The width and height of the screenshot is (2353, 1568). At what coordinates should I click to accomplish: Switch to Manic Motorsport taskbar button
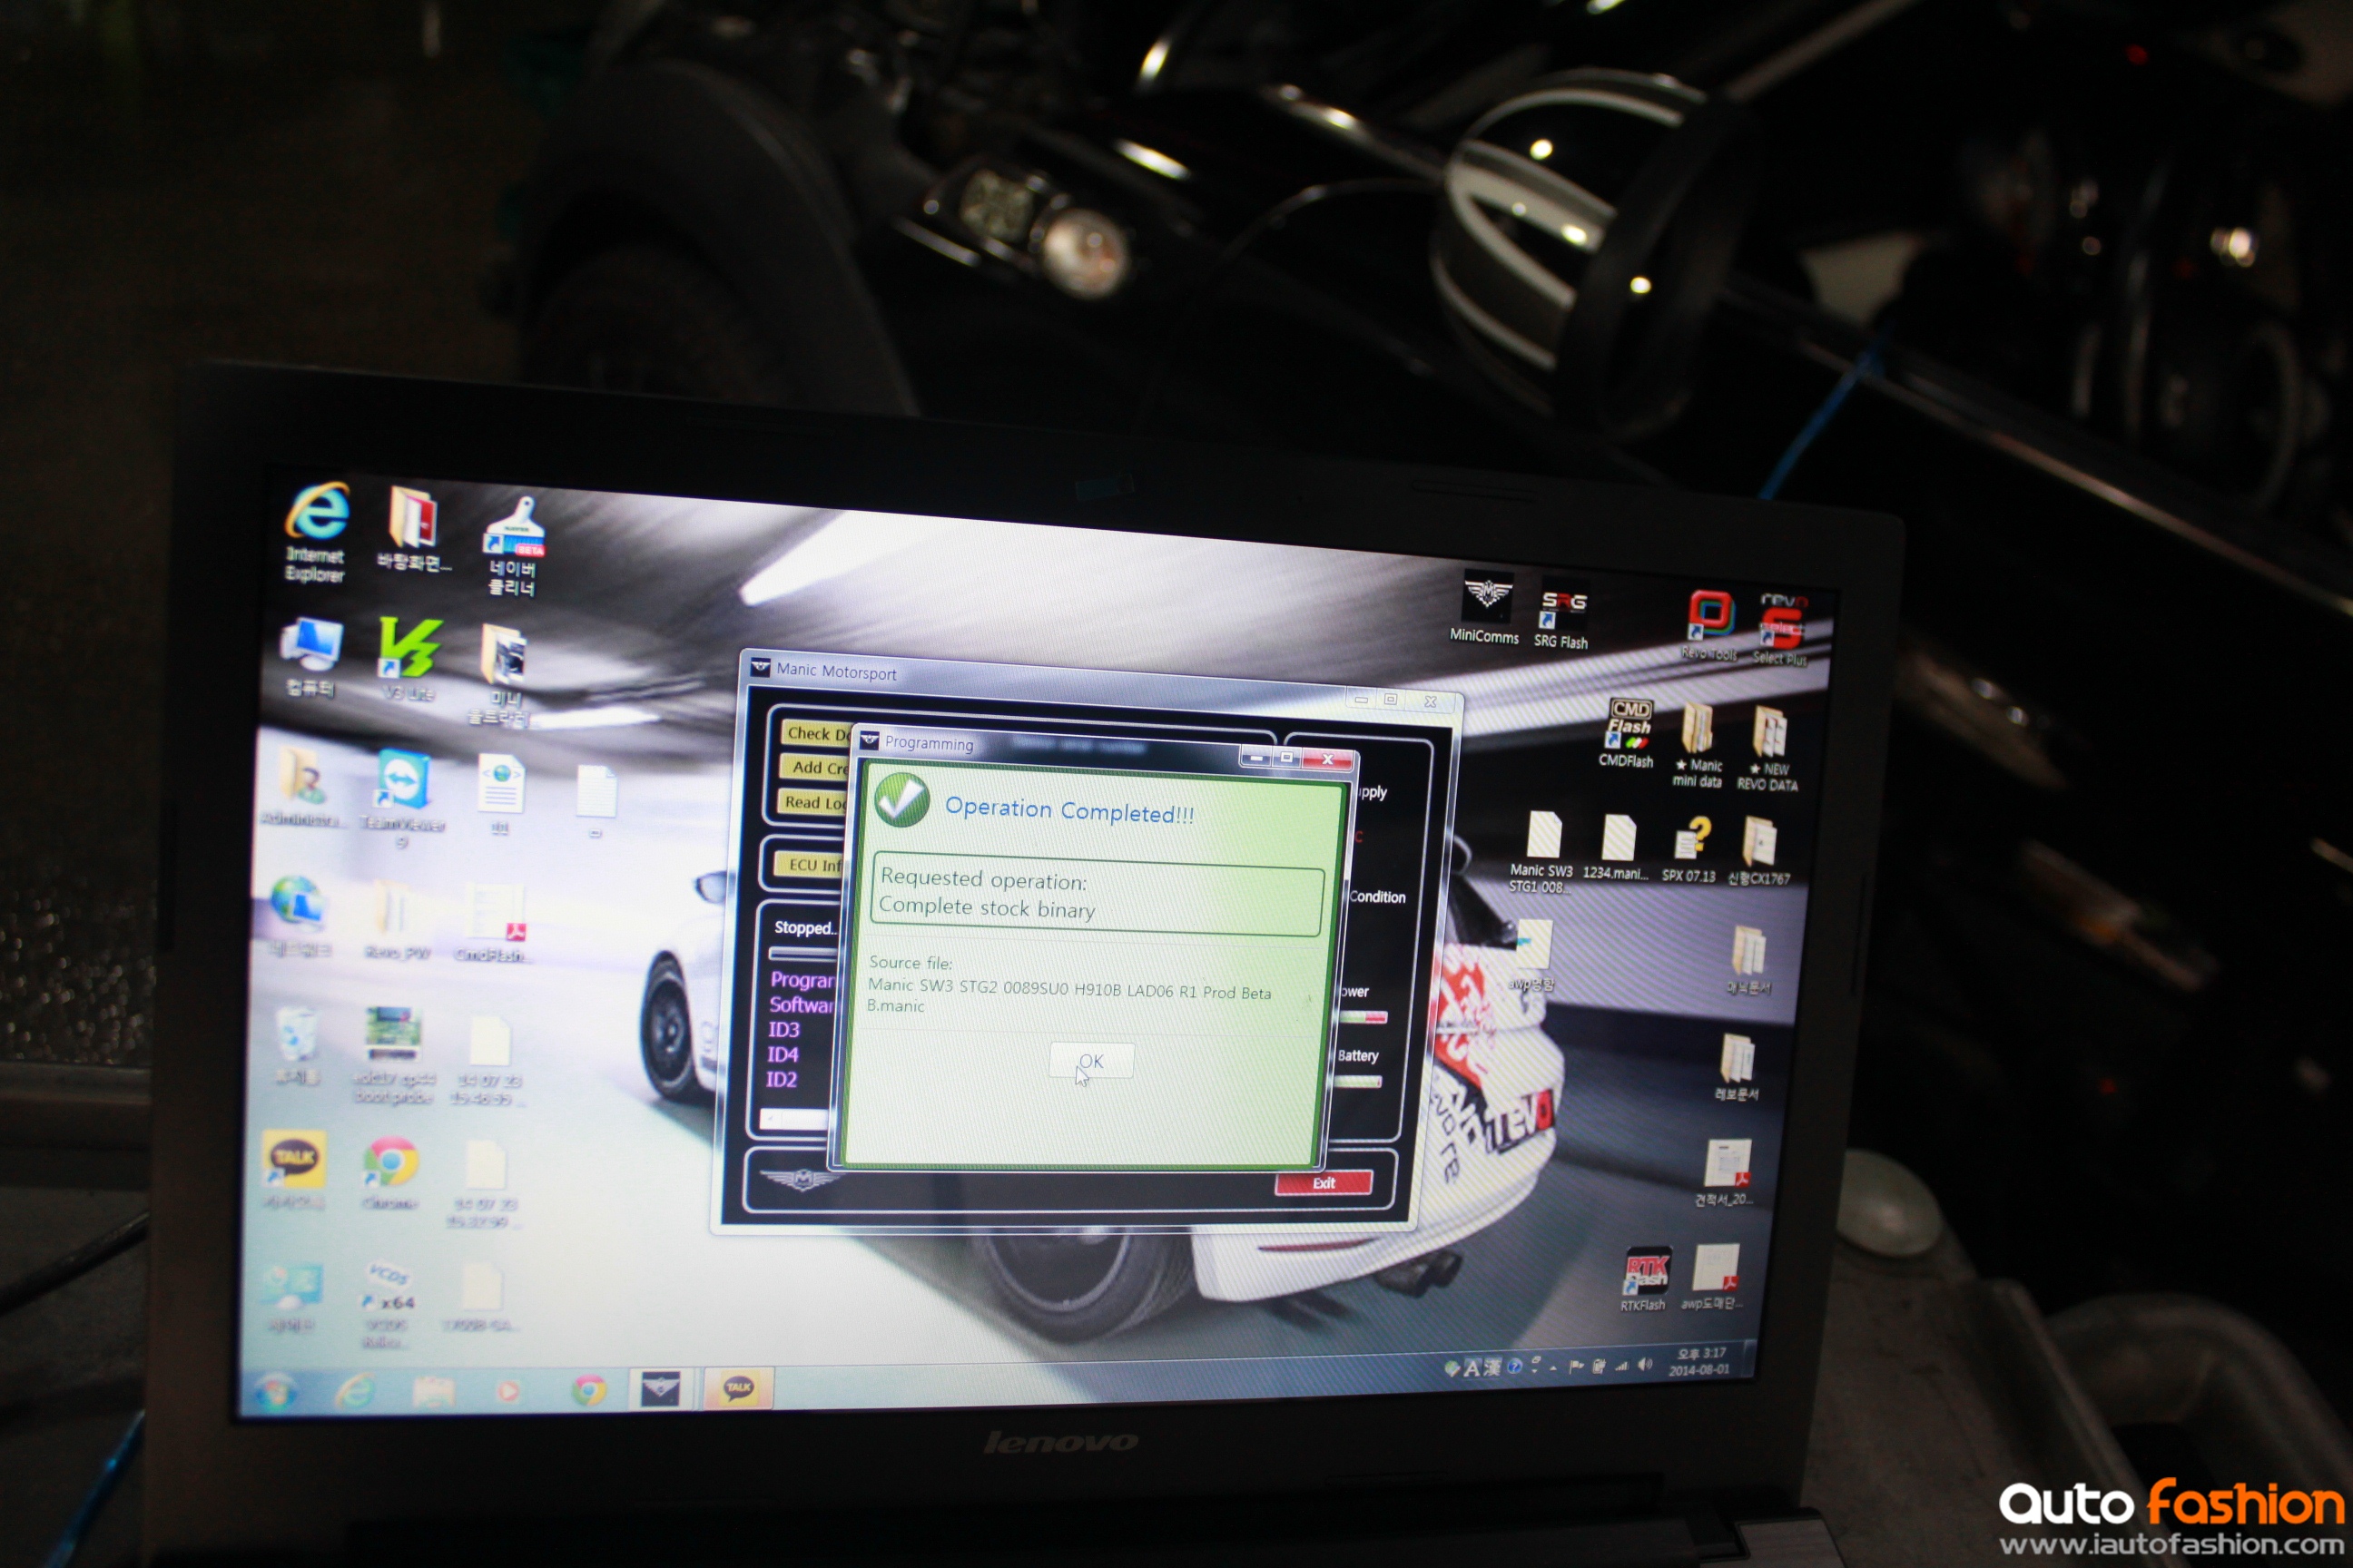coord(660,1389)
